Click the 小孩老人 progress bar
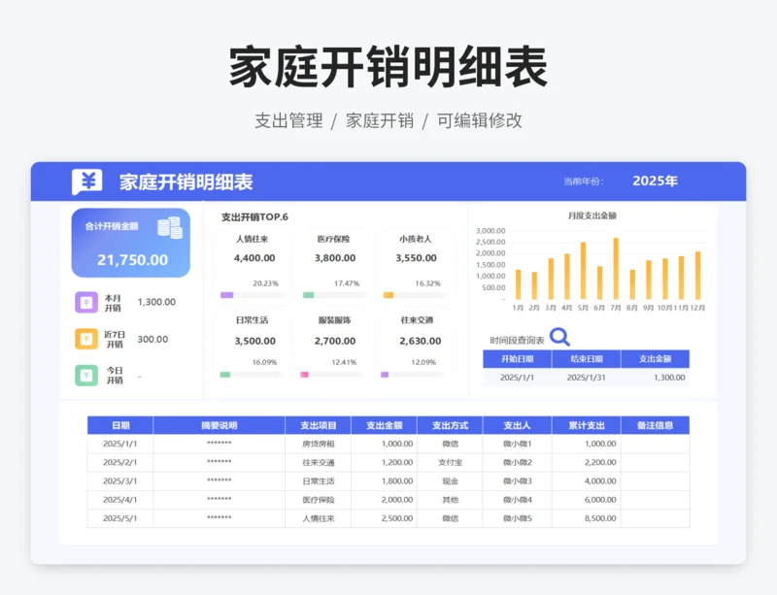 tap(416, 295)
